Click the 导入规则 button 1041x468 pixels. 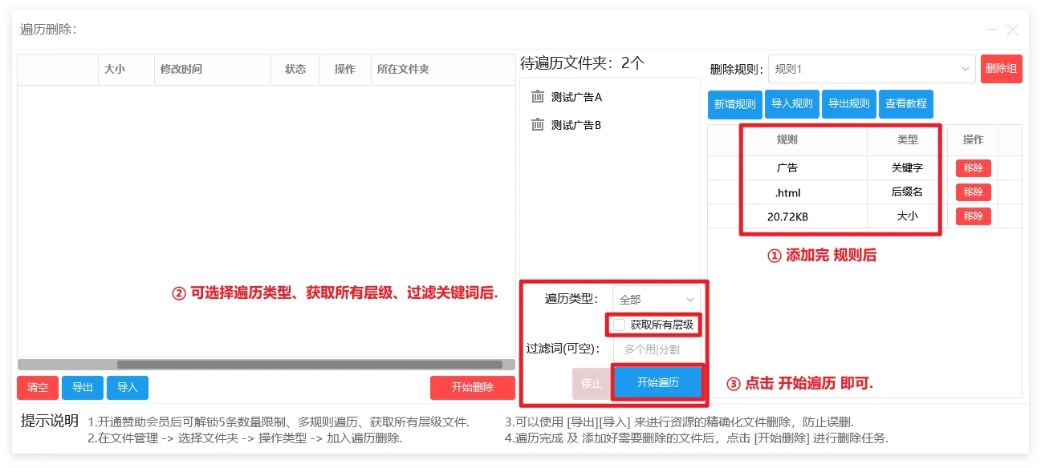791,104
